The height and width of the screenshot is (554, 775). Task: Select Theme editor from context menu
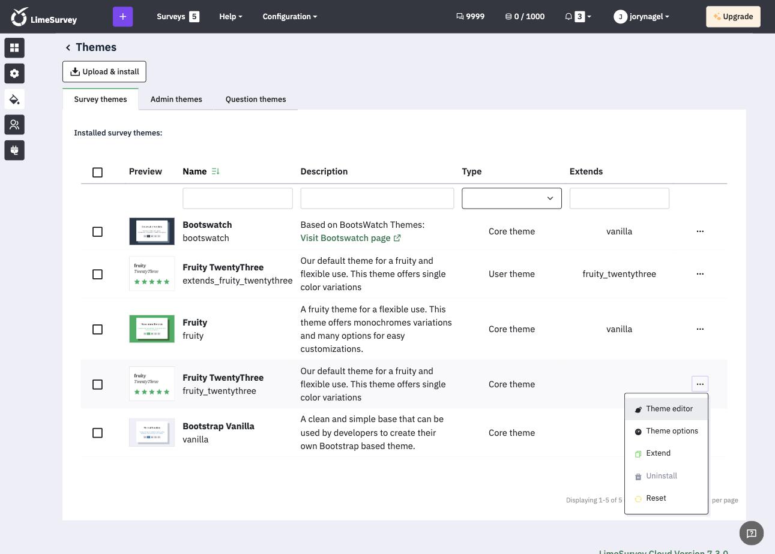(x=666, y=409)
